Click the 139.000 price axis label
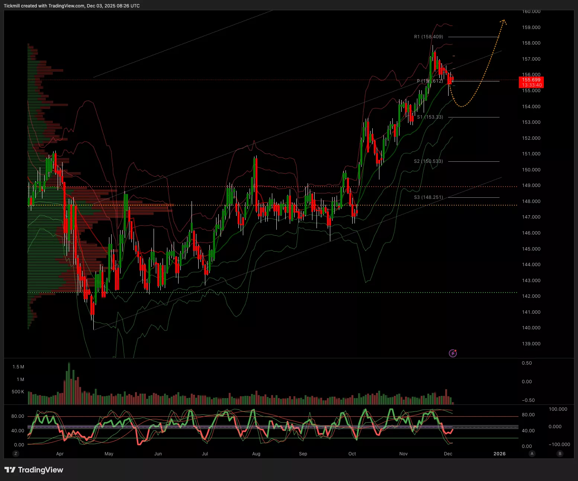 point(531,343)
